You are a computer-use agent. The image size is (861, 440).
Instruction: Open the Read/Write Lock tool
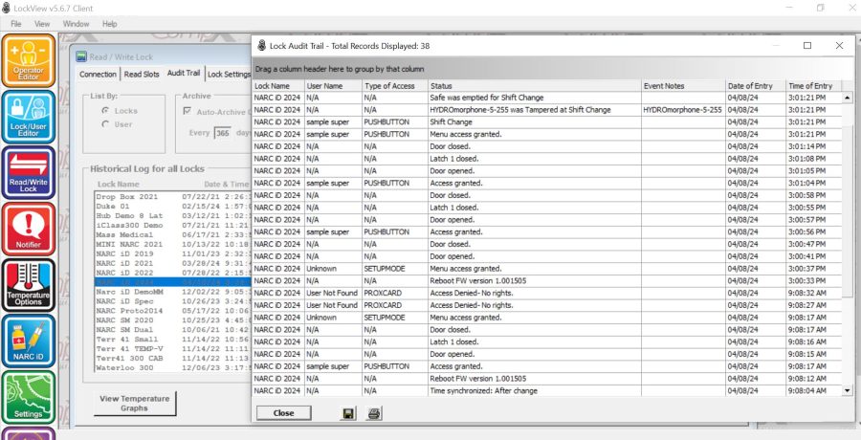pyautogui.click(x=29, y=172)
